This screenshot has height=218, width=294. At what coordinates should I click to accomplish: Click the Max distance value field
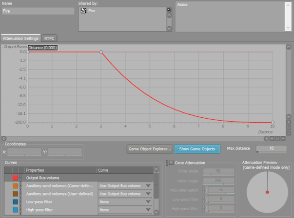(271, 148)
